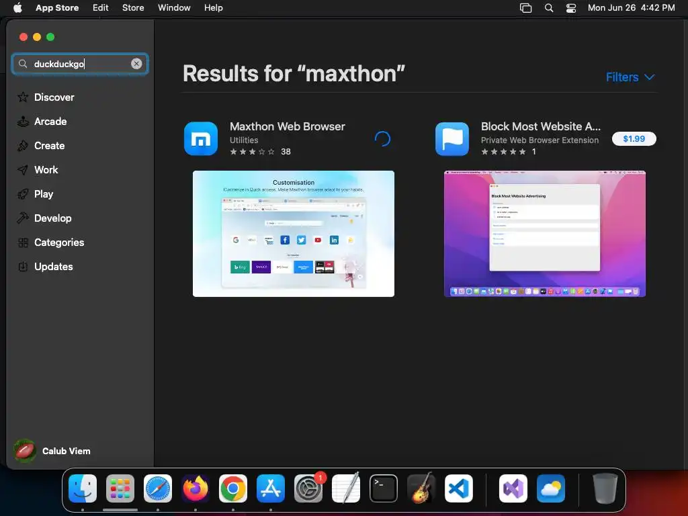Launch Visual Studio from the Dock
The width and height of the screenshot is (688, 516).
click(513, 488)
